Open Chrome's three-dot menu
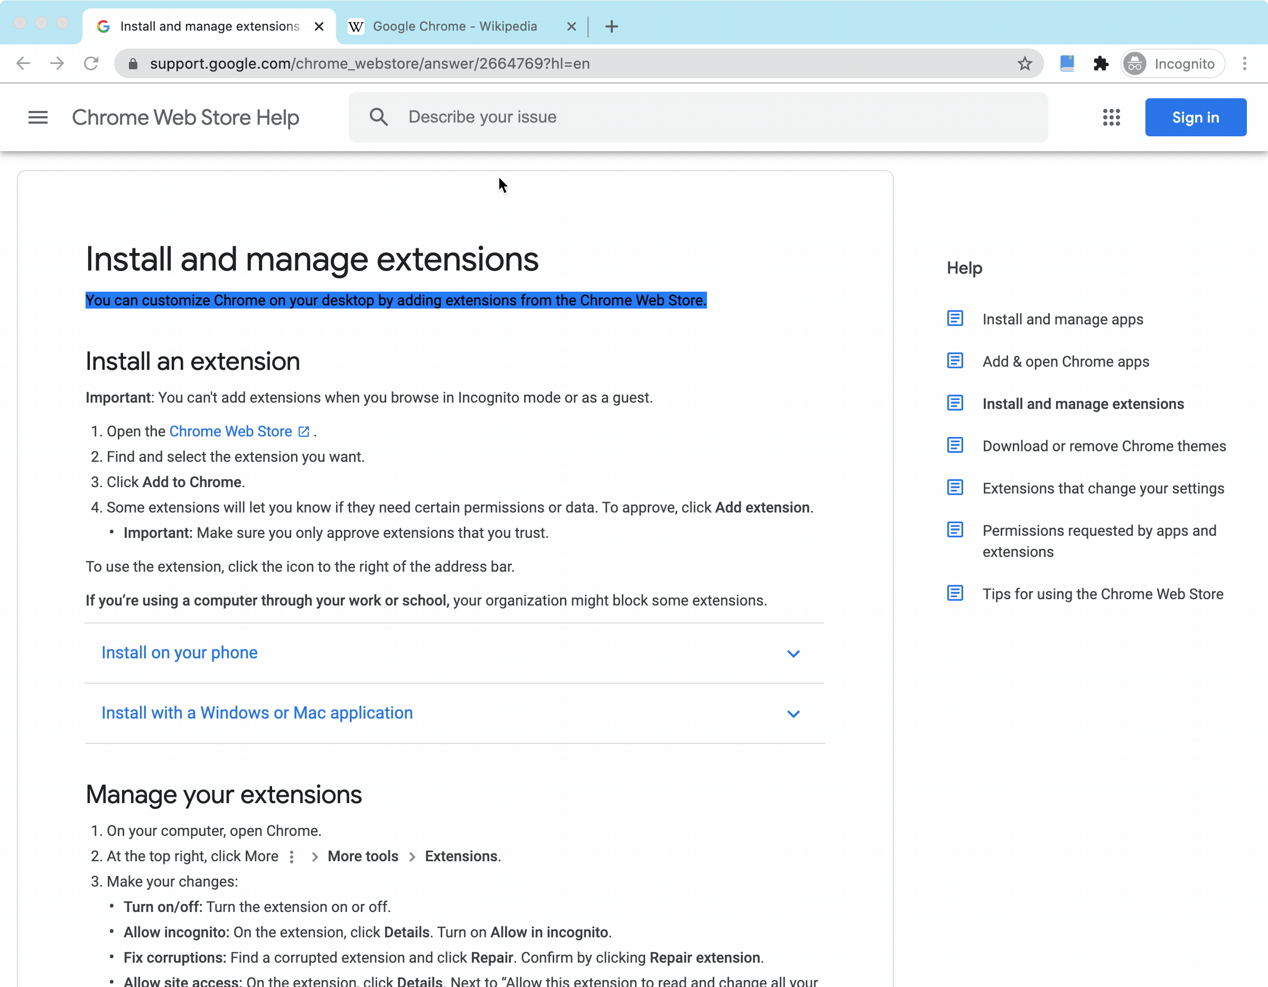Screen dimensions: 1268x987 pos(1244,63)
